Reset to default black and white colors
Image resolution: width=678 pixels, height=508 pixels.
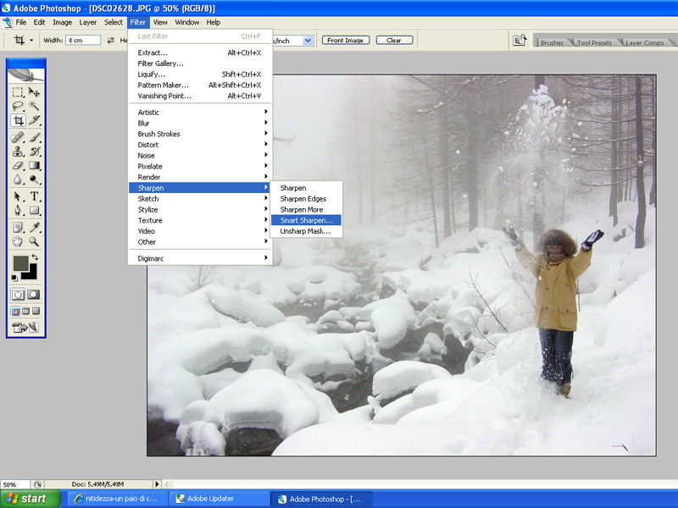pyautogui.click(x=14, y=277)
